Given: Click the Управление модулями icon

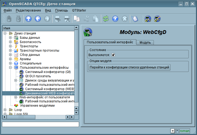Looking at the screenshot, I should (x=16, y=106).
